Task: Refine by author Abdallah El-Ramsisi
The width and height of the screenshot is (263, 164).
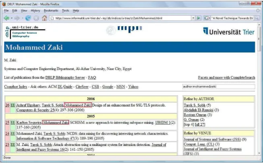Action: [x=199, y=110]
